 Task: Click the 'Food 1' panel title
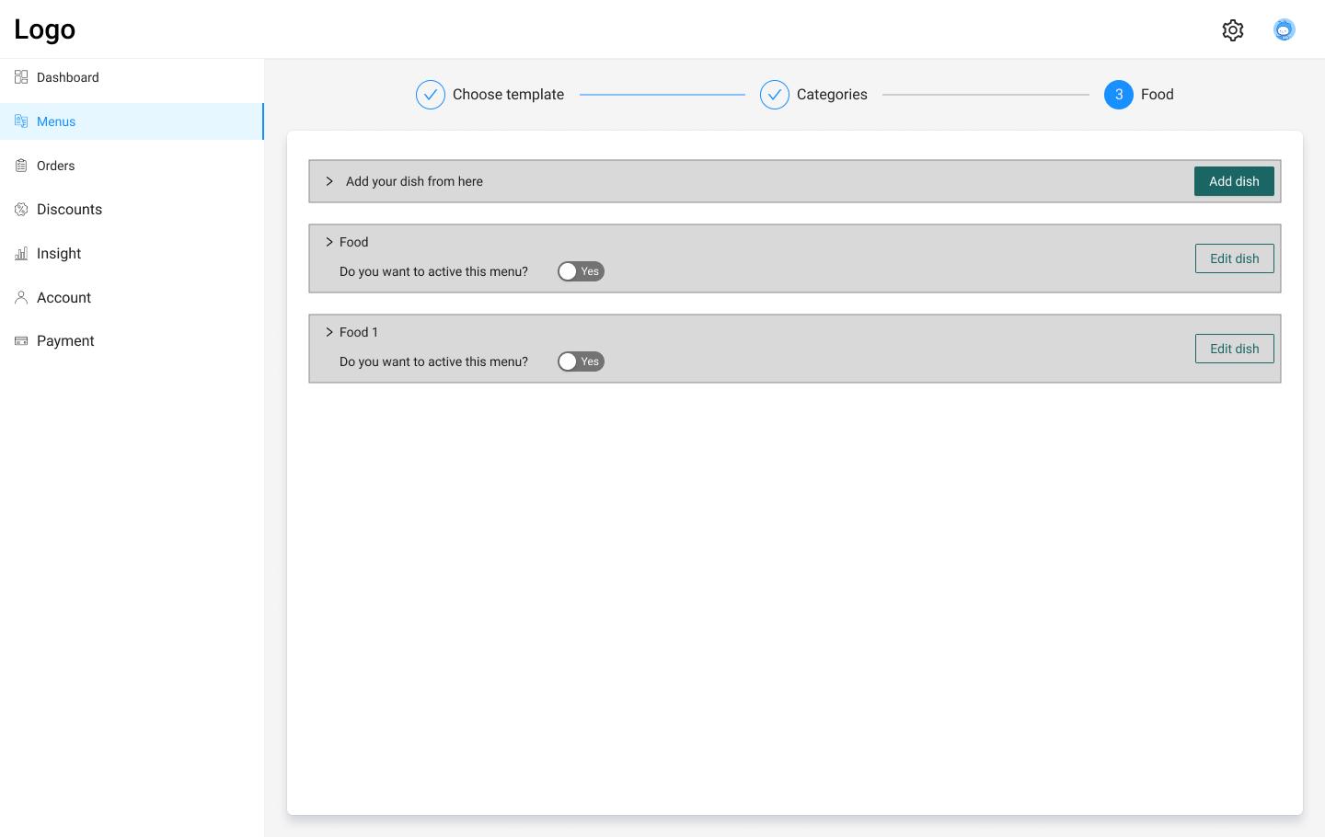(359, 332)
